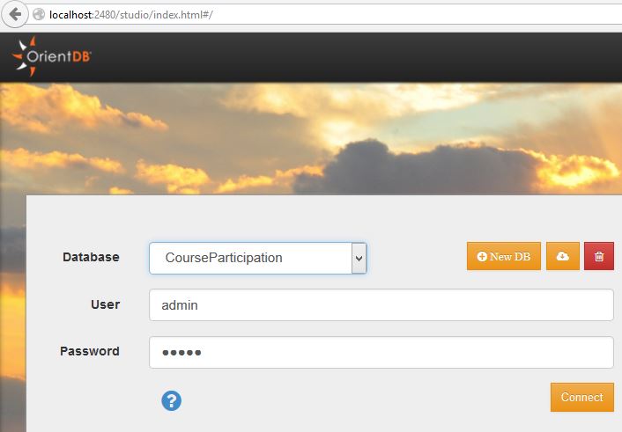
Task: Expand the Database dropdown arrow
Action: coord(358,259)
